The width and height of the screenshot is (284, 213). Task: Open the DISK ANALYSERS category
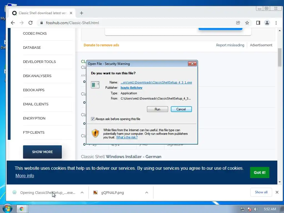[37, 76]
